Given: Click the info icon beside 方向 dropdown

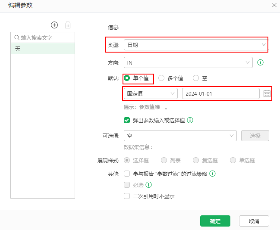Looking at the screenshot, I should coord(260,62).
